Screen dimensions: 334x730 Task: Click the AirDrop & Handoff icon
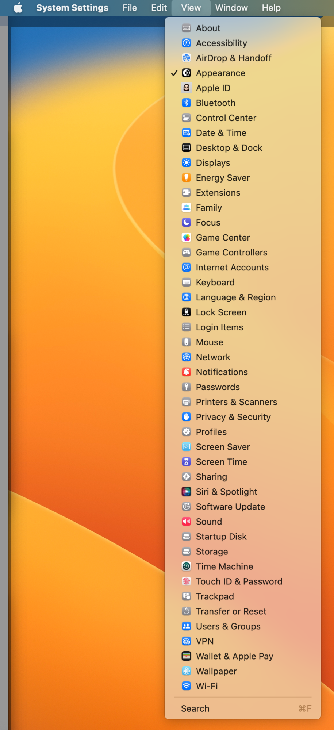[x=187, y=58]
